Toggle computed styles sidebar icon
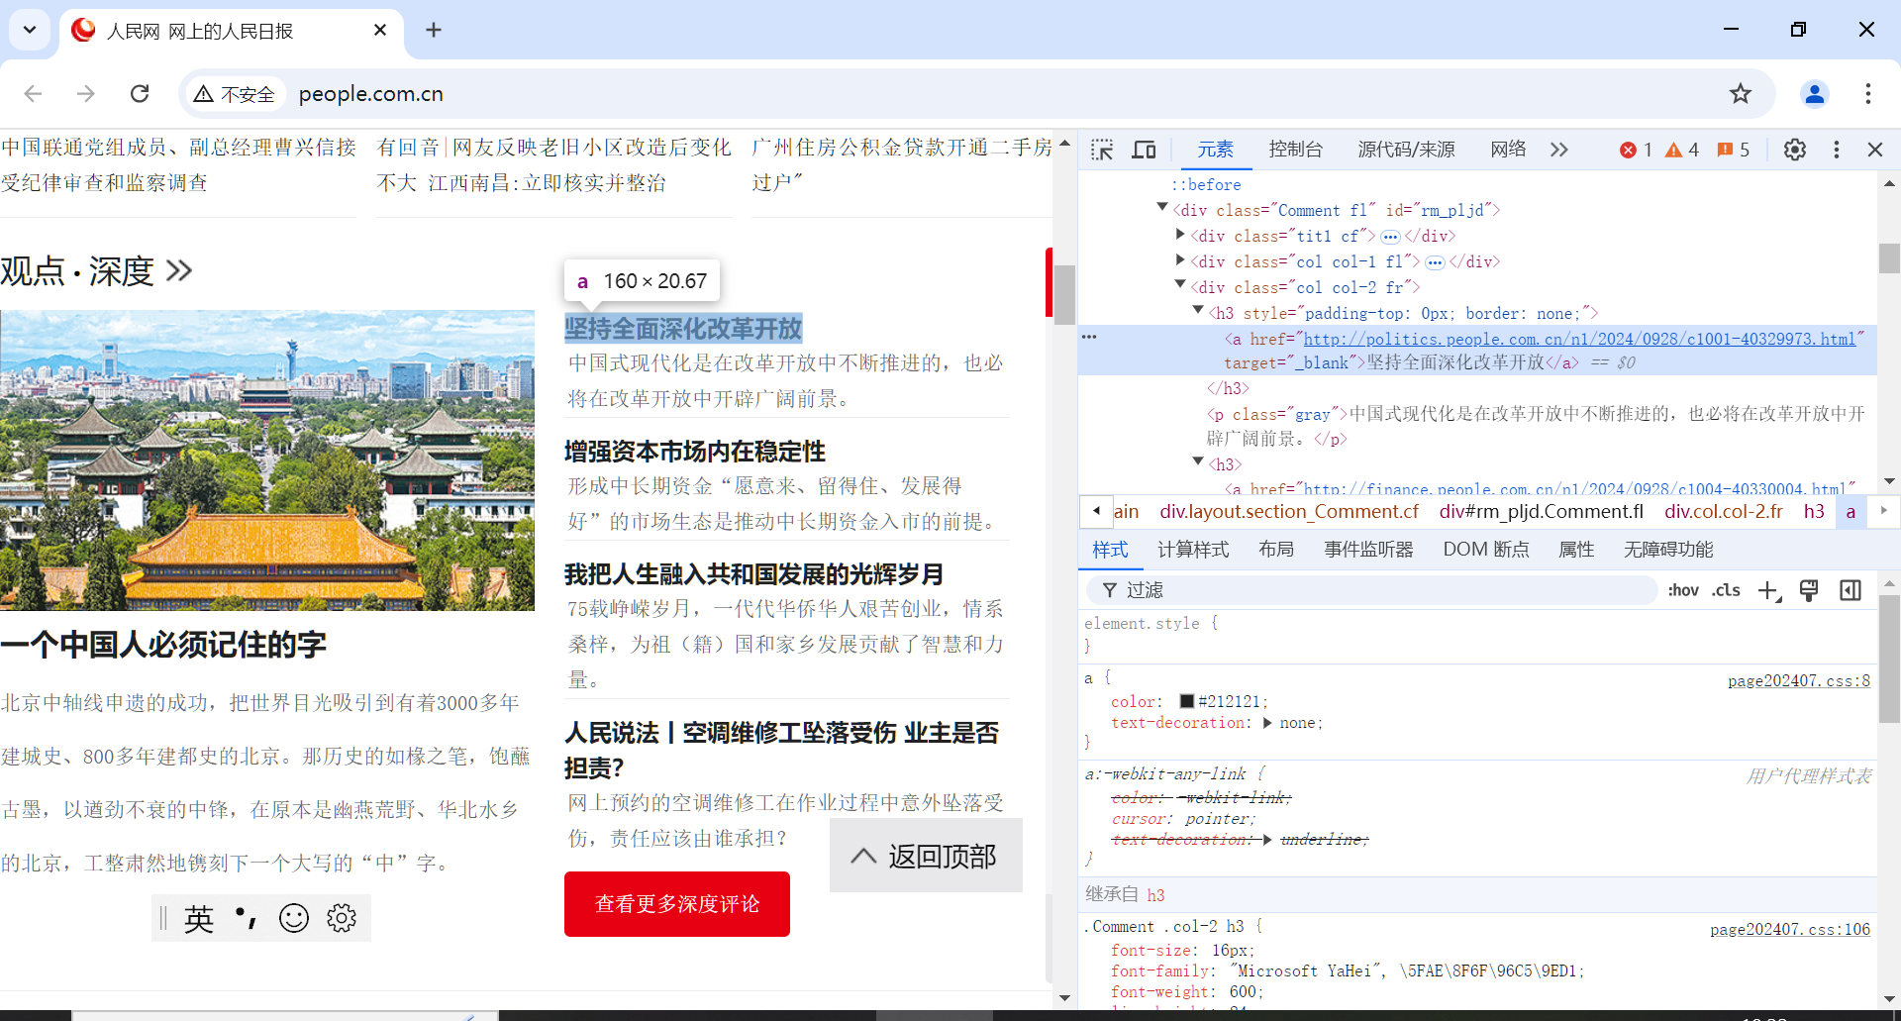1901x1021 pixels. [x=1851, y=591]
